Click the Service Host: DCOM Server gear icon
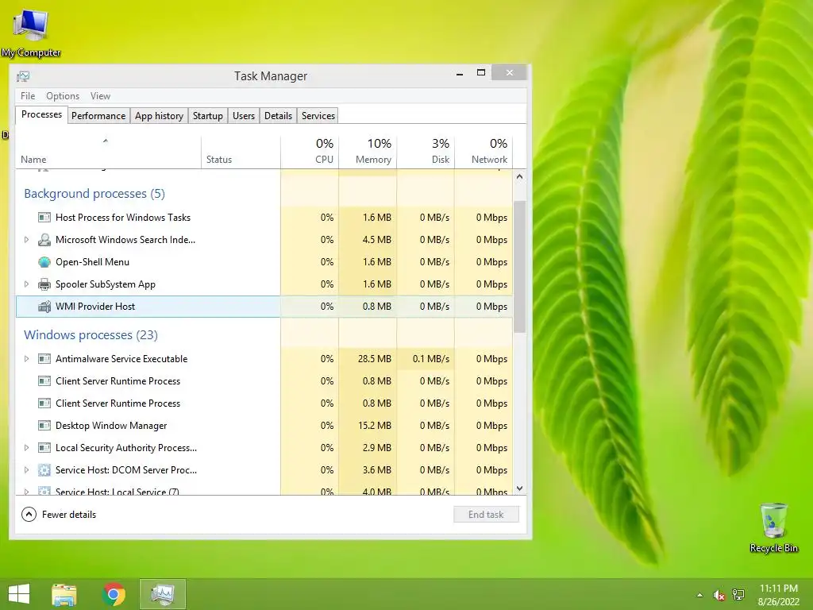 [44, 470]
